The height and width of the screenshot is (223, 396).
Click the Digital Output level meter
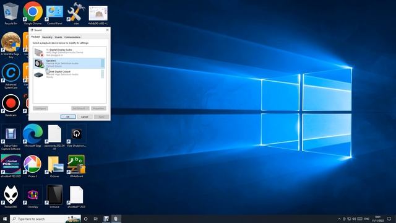[x=103, y=74]
